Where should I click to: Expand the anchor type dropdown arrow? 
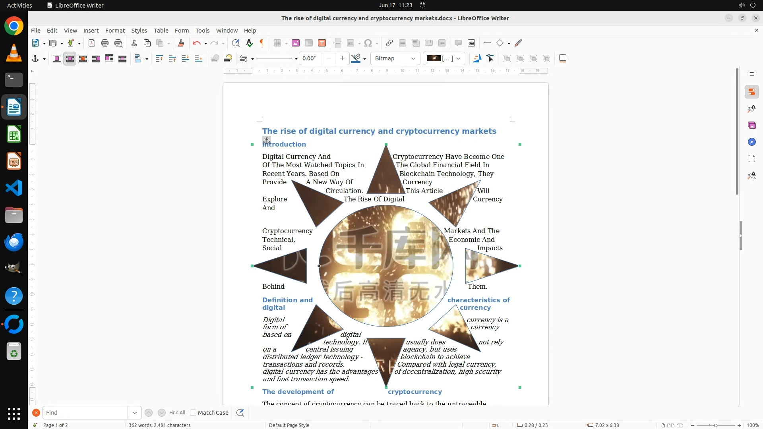(x=44, y=59)
